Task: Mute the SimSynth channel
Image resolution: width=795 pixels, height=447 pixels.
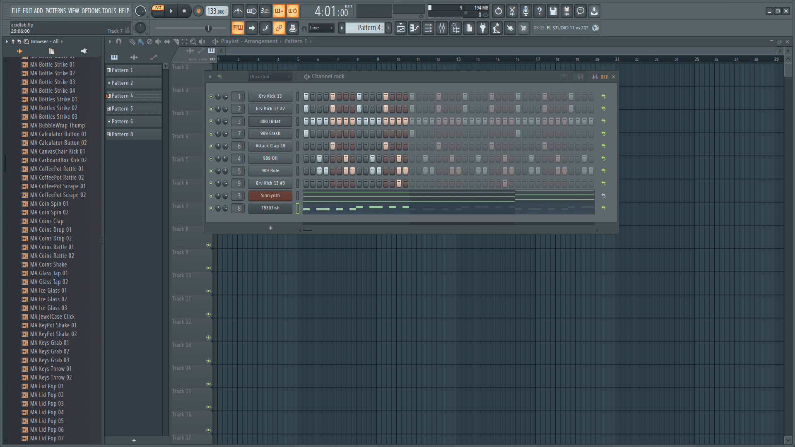Action: click(x=211, y=196)
